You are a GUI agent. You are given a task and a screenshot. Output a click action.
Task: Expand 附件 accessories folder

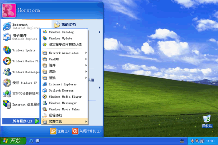pyautogui.click(x=65, y=65)
